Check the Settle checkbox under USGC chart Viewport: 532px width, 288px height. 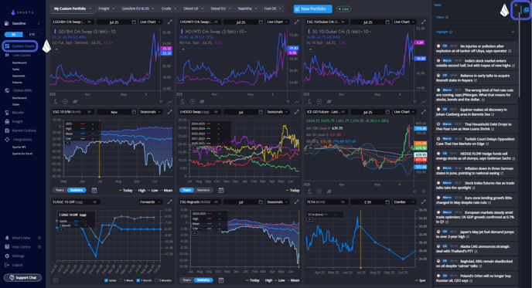(106, 280)
